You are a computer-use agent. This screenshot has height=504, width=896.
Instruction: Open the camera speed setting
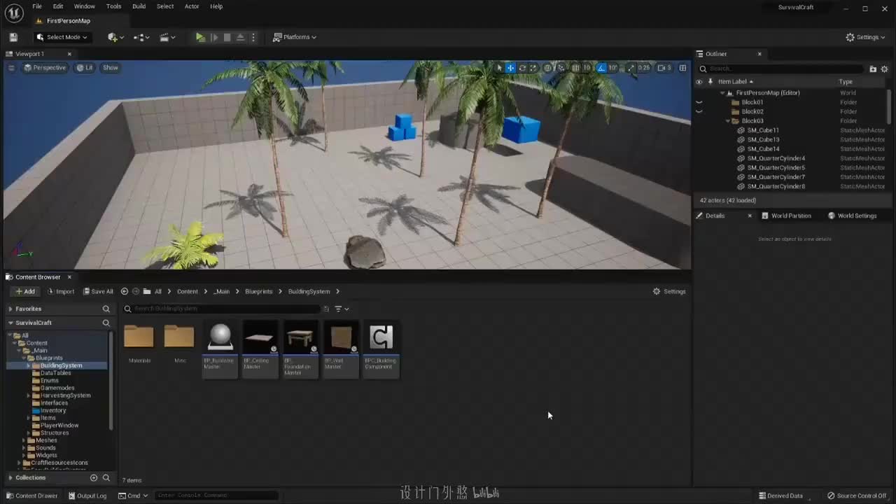[x=665, y=68]
